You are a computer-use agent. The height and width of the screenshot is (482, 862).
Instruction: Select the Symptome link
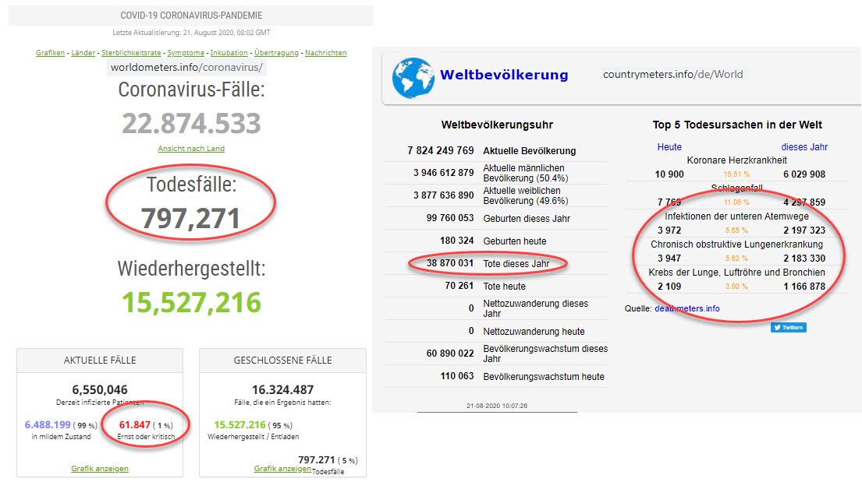pyautogui.click(x=186, y=53)
